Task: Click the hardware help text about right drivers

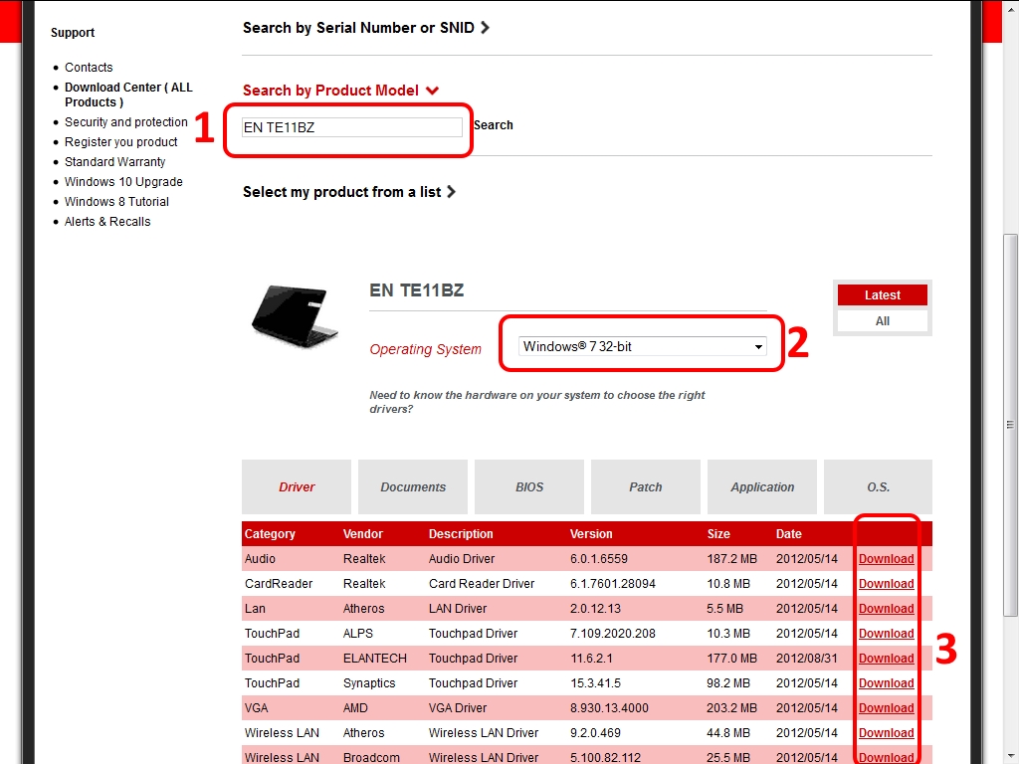Action: tap(536, 402)
